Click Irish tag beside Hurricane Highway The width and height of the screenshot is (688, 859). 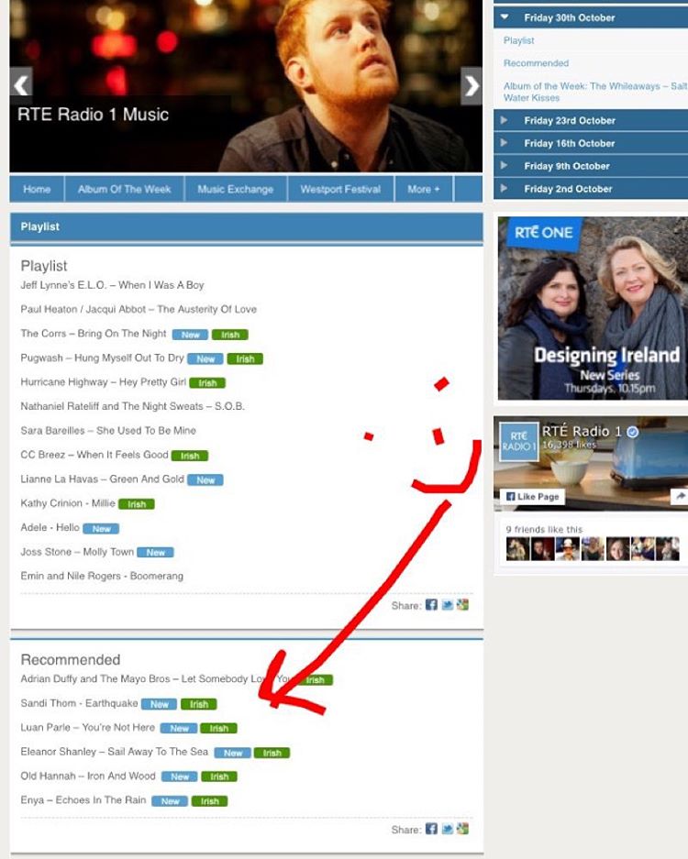[x=207, y=383]
